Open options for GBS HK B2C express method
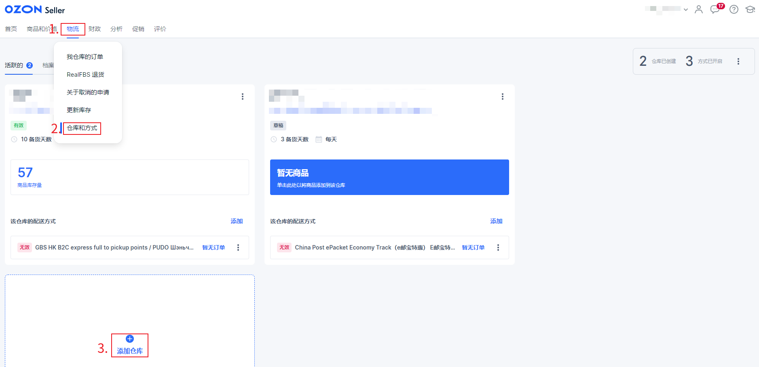This screenshot has height=367, width=759. (238, 247)
